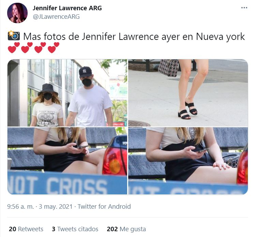254x237 pixels.
Task: View the 202 Me gusta list
Action: coord(126,229)
